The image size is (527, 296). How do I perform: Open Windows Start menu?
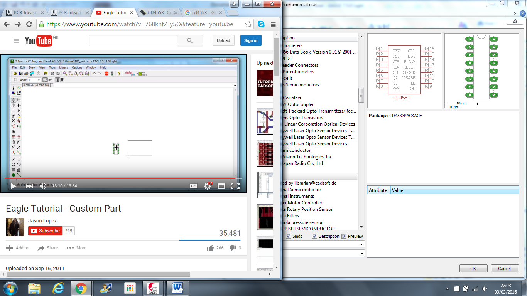[10, 288]
